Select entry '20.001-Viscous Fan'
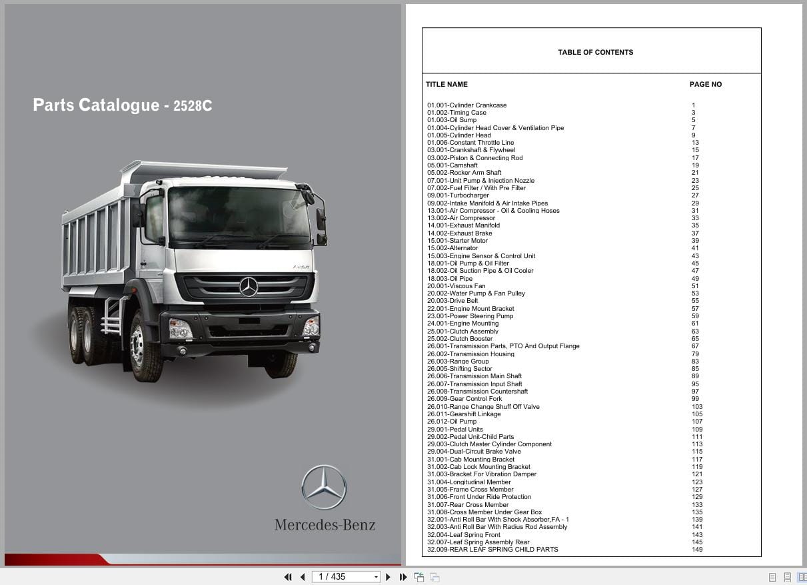807x585 pixels. [456, 286]
